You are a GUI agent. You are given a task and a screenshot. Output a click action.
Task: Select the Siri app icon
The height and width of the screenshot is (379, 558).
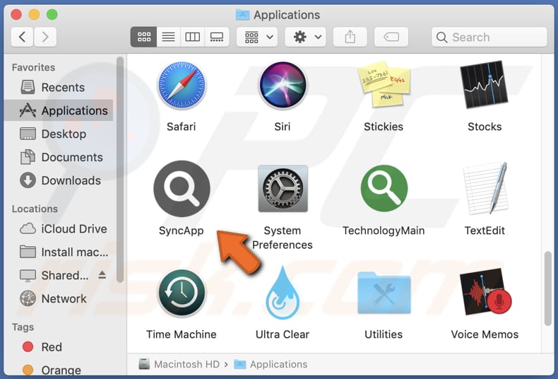click(x=283, y=85)
